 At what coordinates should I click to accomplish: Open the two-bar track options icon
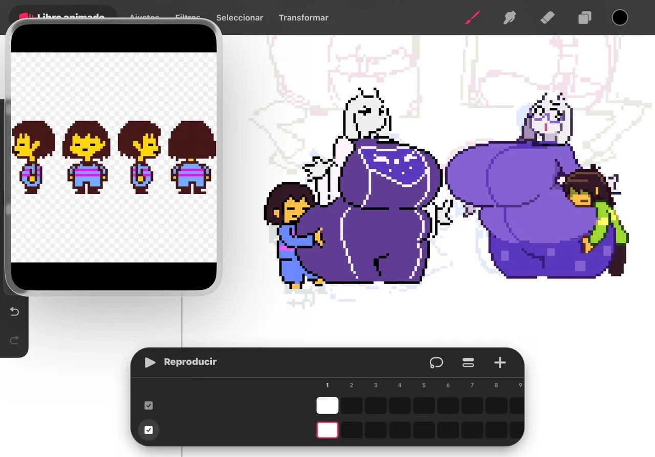(468, 362)
